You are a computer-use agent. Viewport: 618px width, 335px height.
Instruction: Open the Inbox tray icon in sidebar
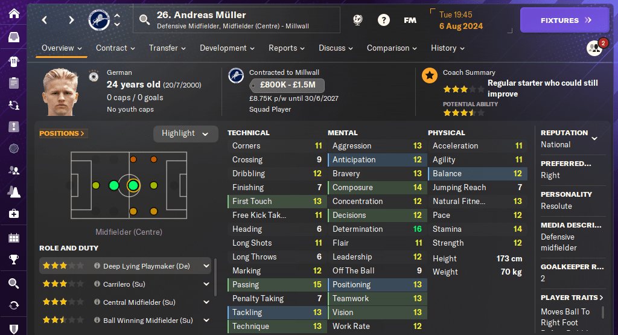pyautogui.click(x=13, y=37)
